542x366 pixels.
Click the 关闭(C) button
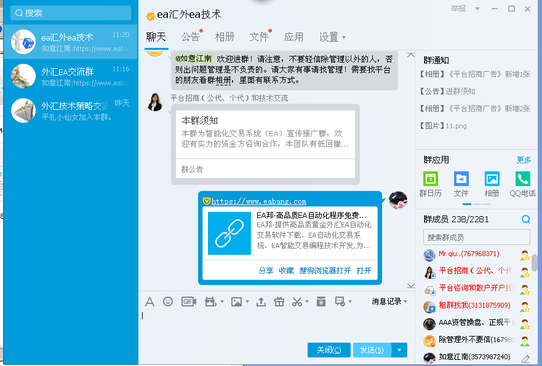pyautogui.click(x=329, y=350)
